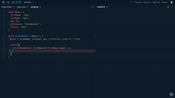Close the style.css tab
The width and height of the screenshot is (175, 98).
pos(27,7)
